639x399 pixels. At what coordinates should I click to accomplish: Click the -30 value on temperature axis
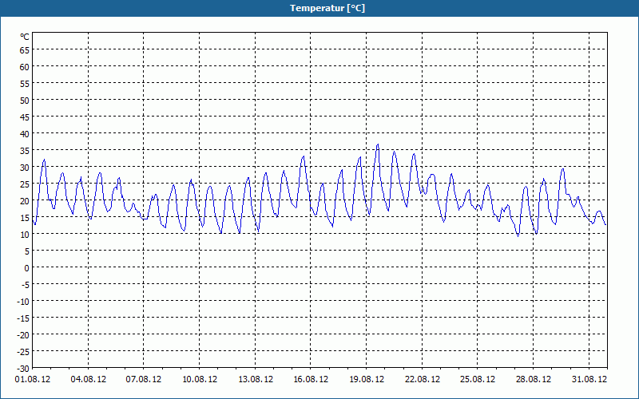[x=23, y=368]
